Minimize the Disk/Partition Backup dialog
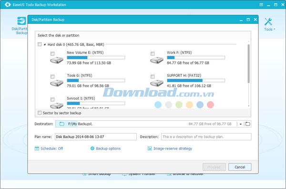Image resolution: width=286 pixels, height=189 pixels. click(x=241, y=20)
